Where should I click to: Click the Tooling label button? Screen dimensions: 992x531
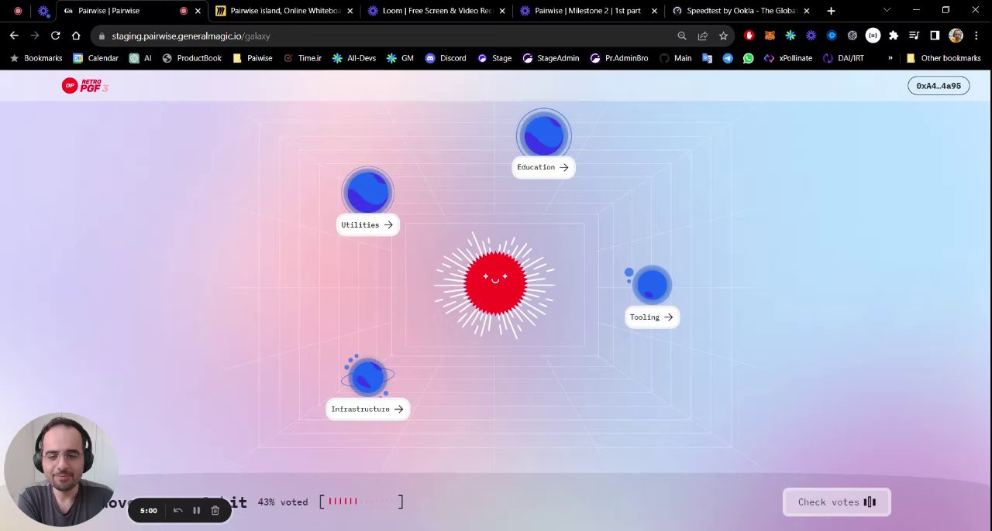[x=652, y=317]
